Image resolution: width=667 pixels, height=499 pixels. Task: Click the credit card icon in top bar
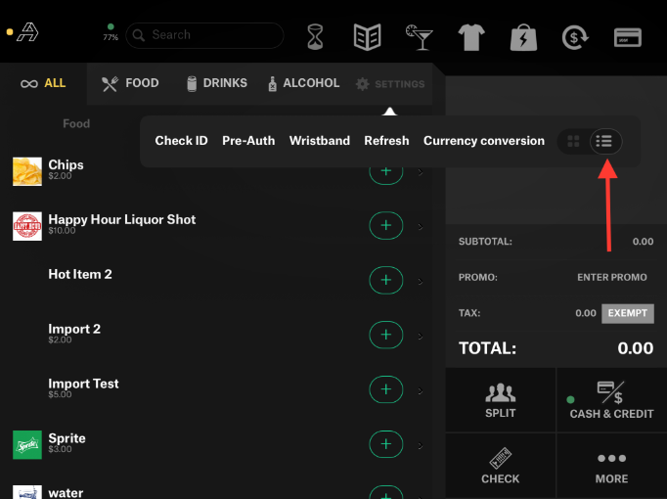tap(627, 37)
